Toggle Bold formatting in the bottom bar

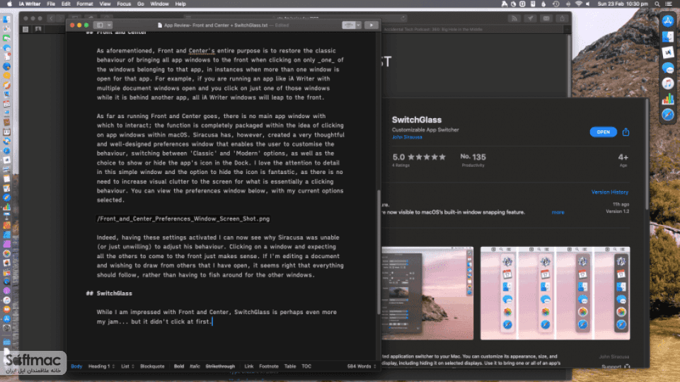(179, 366)
